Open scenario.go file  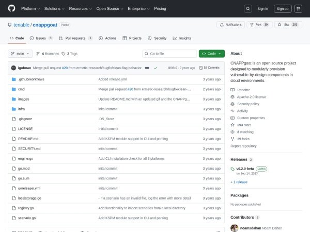[x=27, y=218]
